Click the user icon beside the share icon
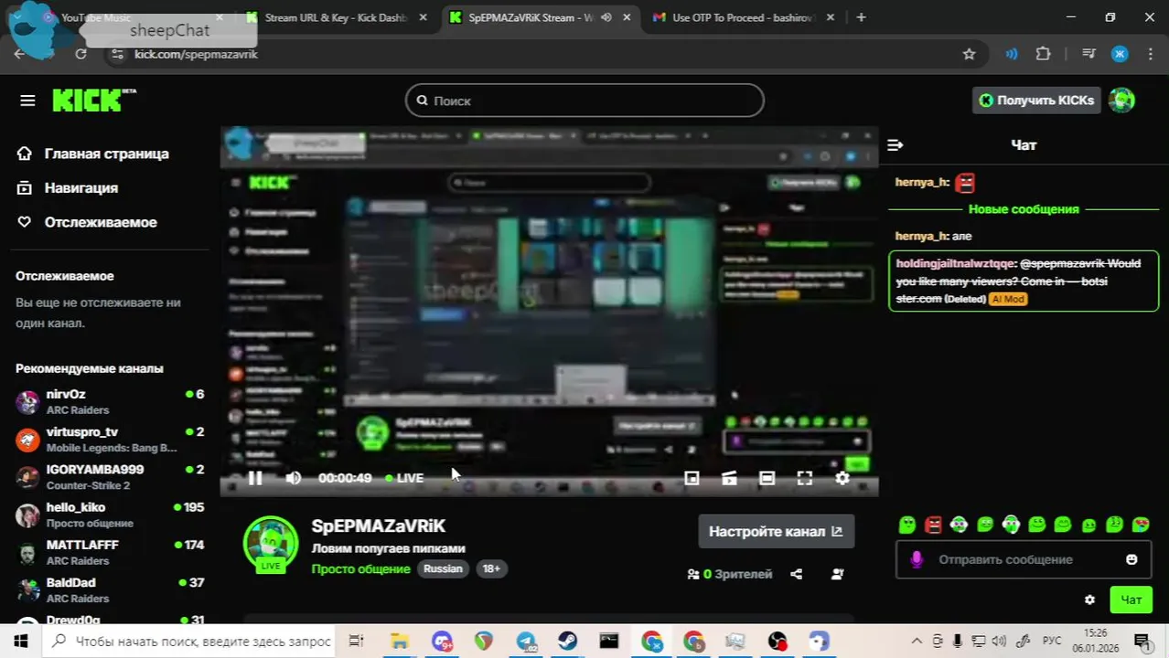Viewport: 1169px width, 658px height. tap(837, 574)
